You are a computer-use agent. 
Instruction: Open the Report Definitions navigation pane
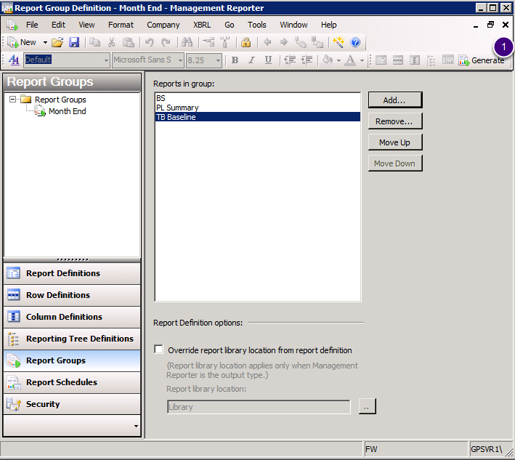(x=72, y=273)
